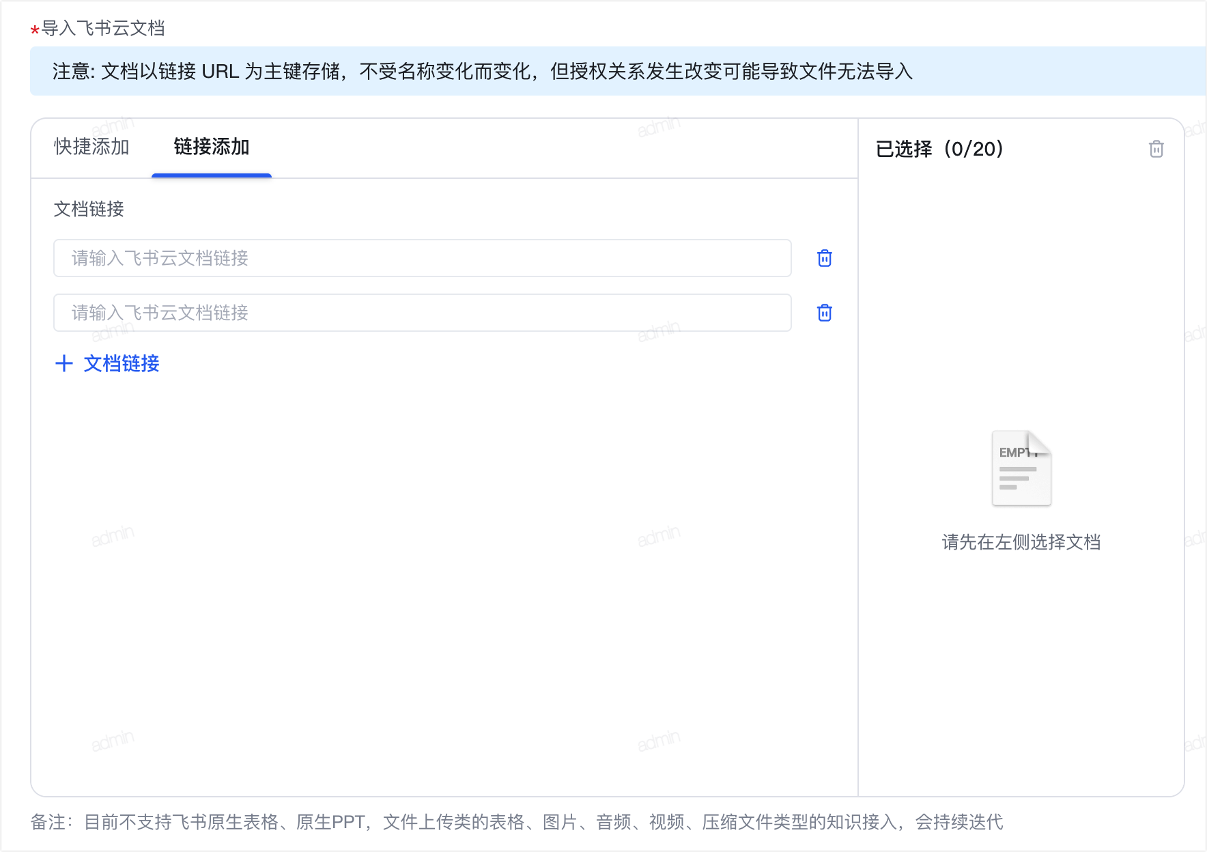Screen dimensions: 1207x852
Task: Click the EMPTY document placeholder icon
Action: [x=1021, y=468]
